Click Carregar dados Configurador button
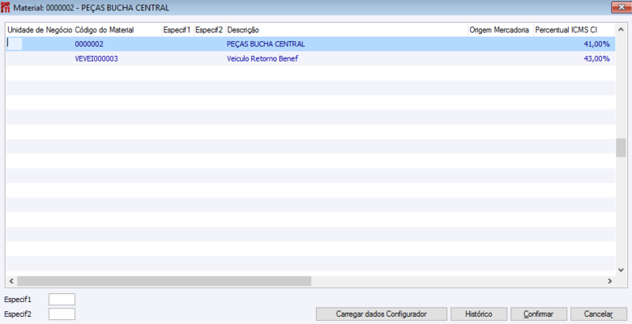Viewport: 632px width, 324px height. tap(382, 314)
